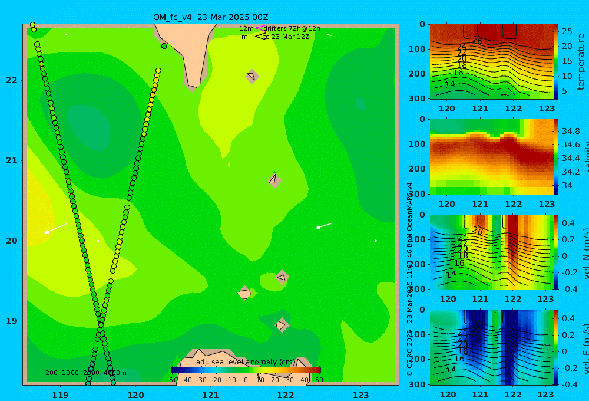Click the vel. E (m/s) color bar
The width and height of the screenshot is (589, 401).
point(556,347)
